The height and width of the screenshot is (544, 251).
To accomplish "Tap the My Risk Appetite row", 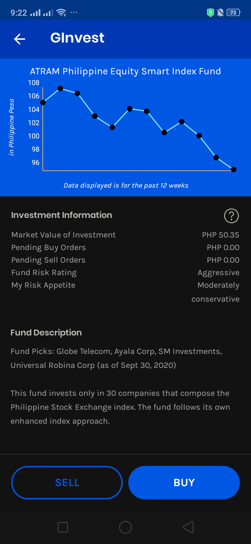I will (x=125, y=292).
